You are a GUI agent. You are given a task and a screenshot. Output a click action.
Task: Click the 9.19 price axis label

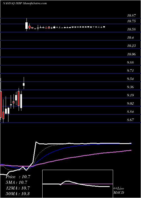tap(130, 95)
